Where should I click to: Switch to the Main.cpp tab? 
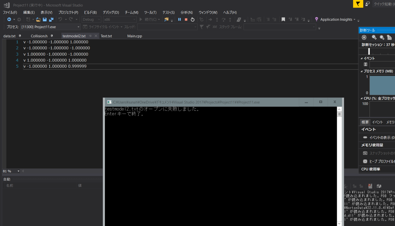[x=135, y=36]
